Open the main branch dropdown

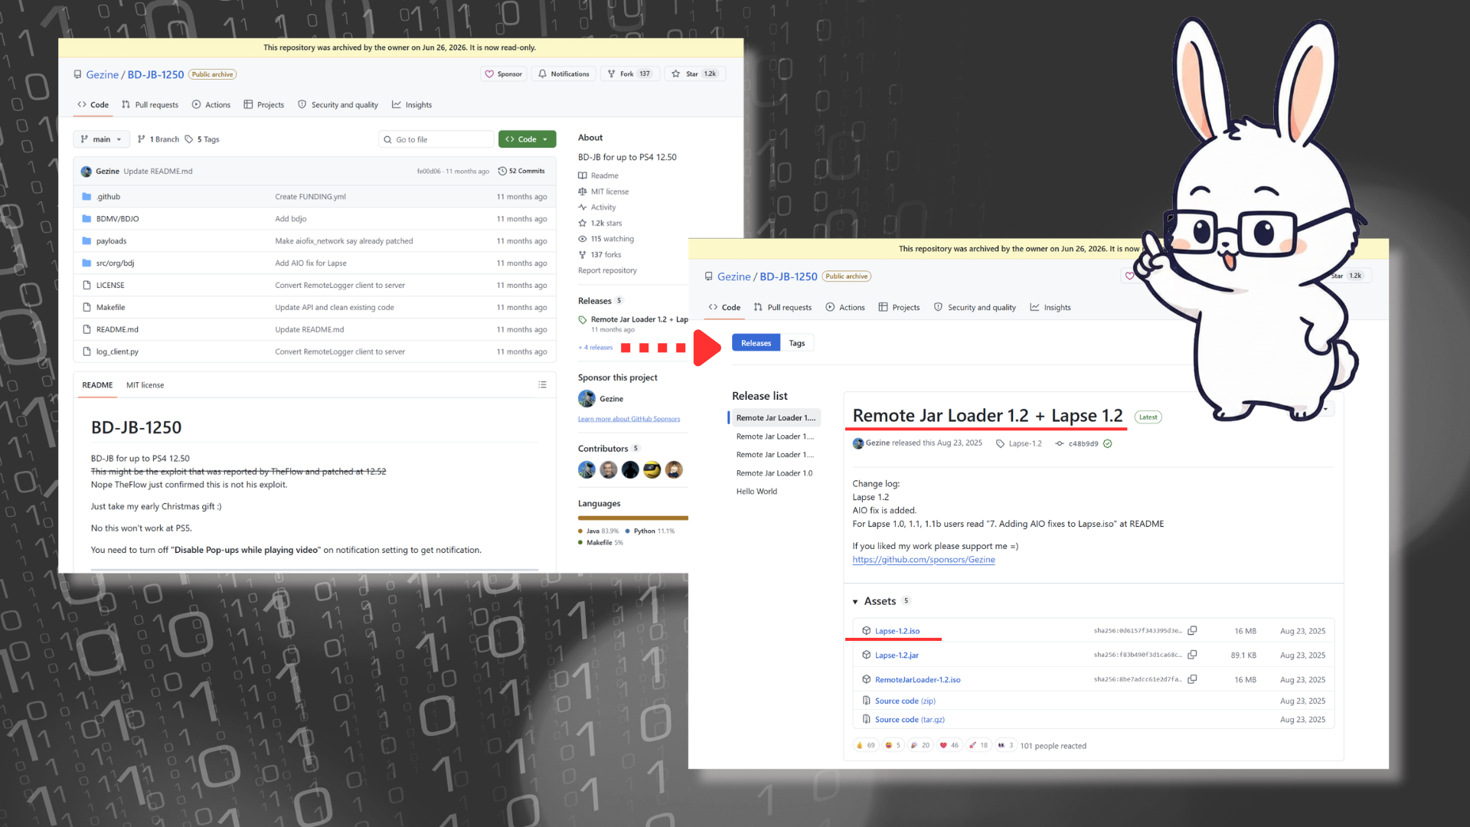click(101, 139)
